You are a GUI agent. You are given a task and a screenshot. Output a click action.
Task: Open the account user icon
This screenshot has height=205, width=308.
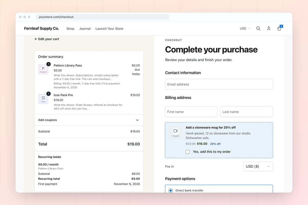tap(269, 28)
